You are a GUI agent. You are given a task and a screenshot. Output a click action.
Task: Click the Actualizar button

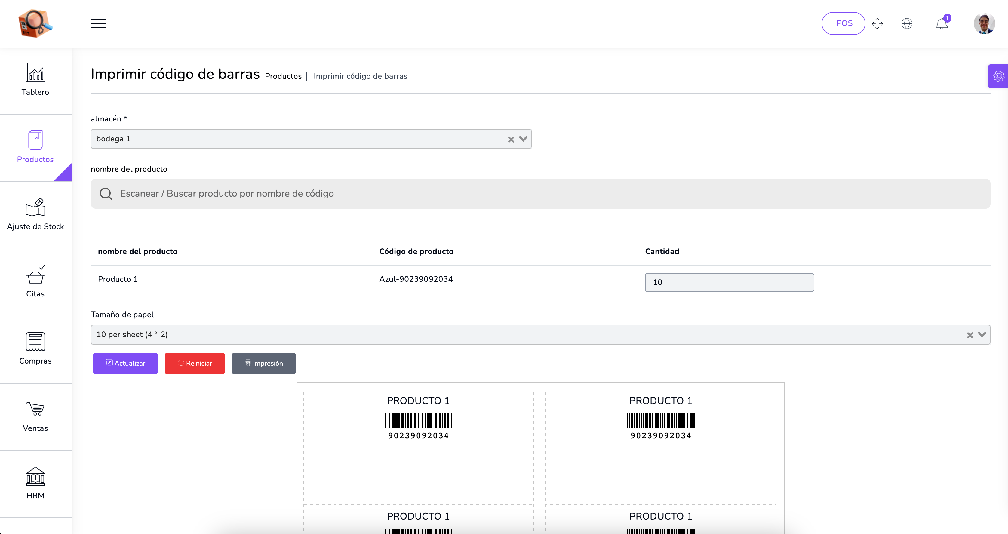[x=125, y=363]
